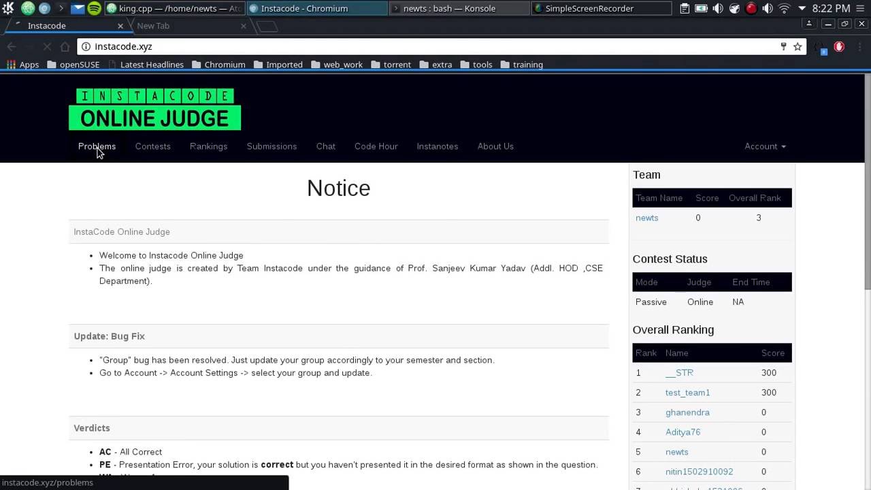Click the Instacode Online Judge logo

point(154,109)
